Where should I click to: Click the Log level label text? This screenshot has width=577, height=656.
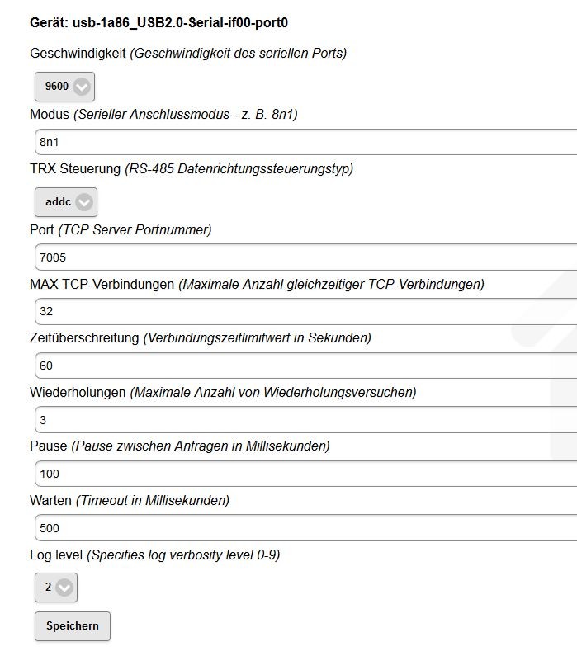(x=56, y=555)
